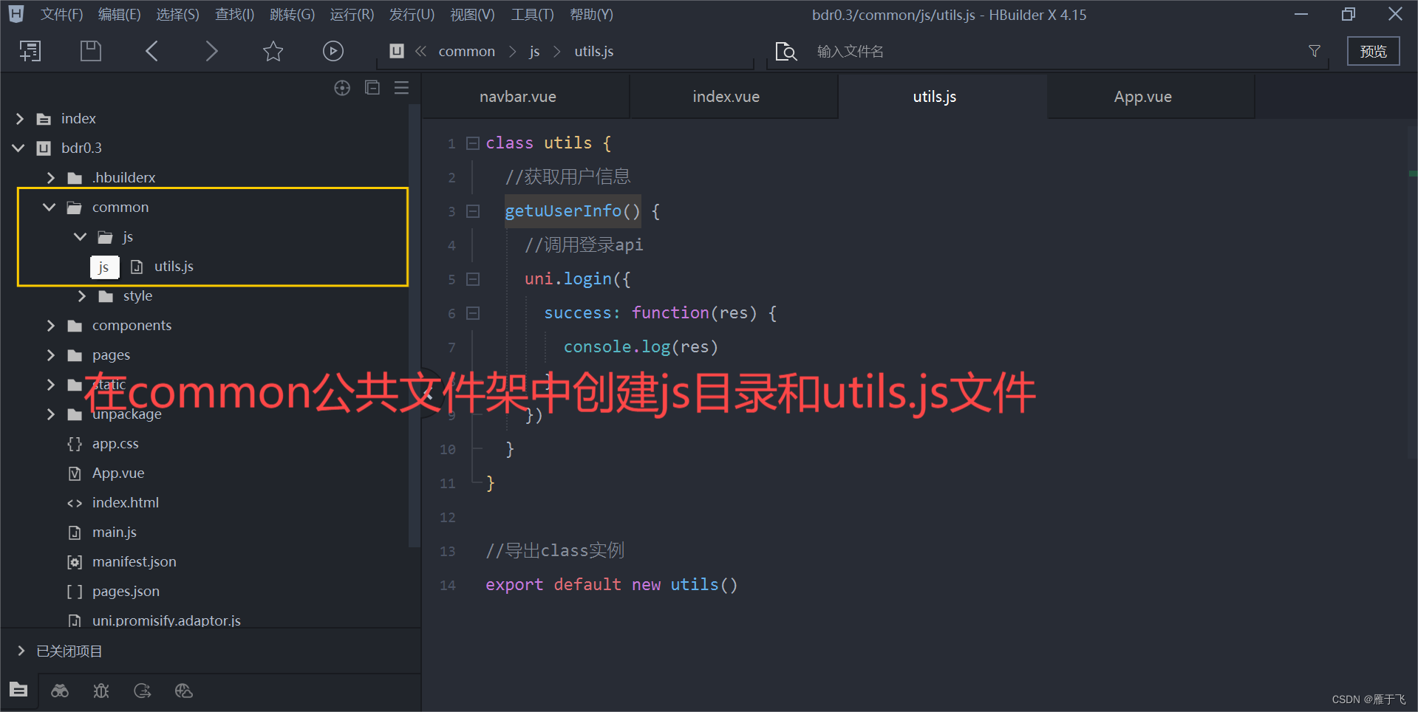The width and height of the screenshot is (1418, 712).
Task: Open the 选择(S) menu
Action: [177, 15]
